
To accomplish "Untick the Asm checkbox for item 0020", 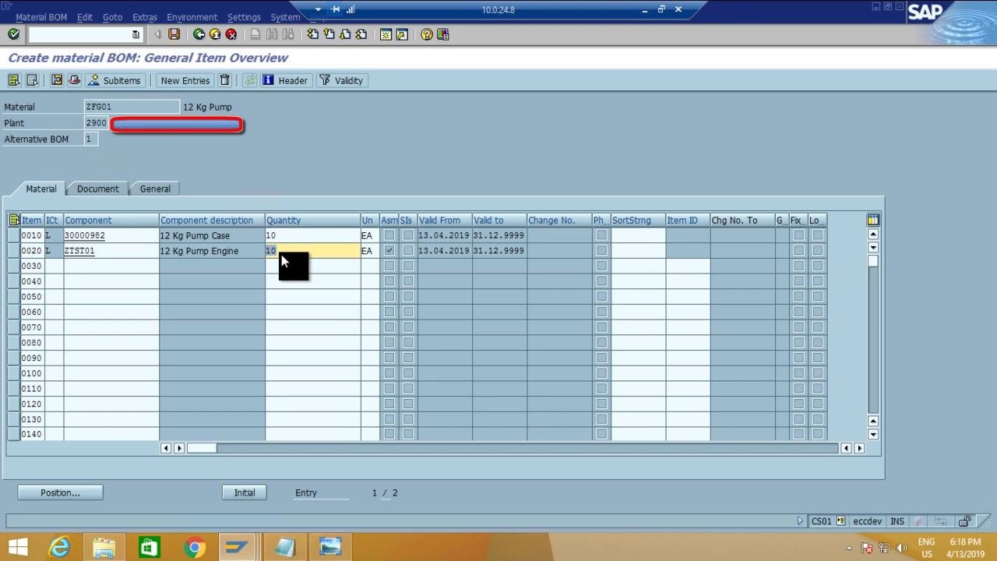I will click(x=389, y=251).
